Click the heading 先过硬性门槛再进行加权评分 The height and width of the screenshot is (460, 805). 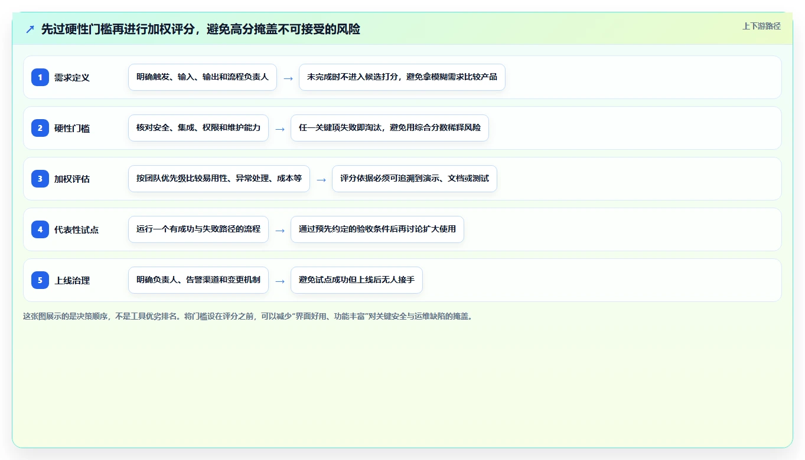(201, 29)
